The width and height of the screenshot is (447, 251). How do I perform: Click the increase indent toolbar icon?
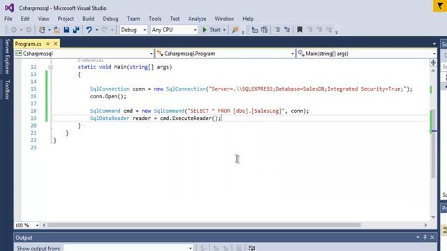265,29
